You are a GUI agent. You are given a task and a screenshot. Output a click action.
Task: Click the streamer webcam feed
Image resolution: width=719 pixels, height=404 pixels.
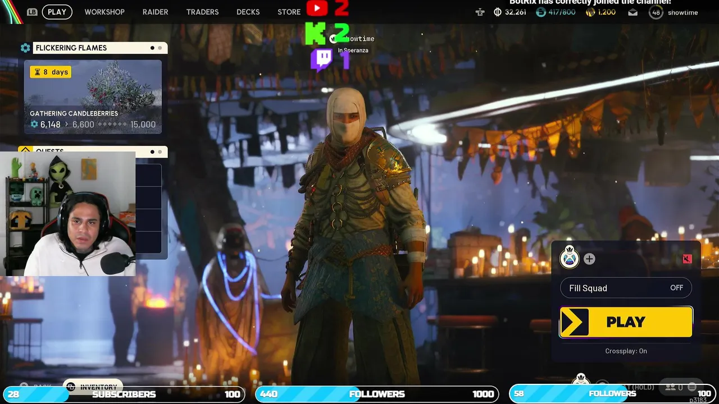68,214
